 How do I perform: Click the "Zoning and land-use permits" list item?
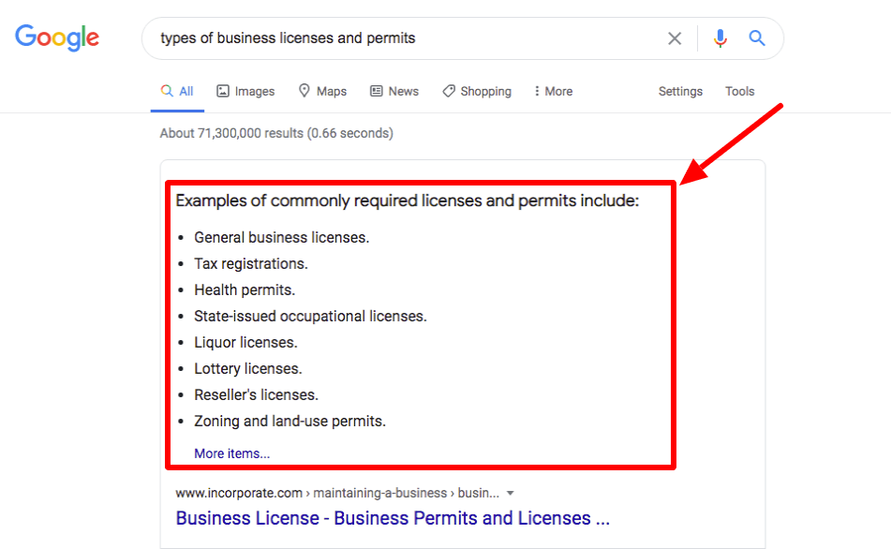[x=290, y=422]
